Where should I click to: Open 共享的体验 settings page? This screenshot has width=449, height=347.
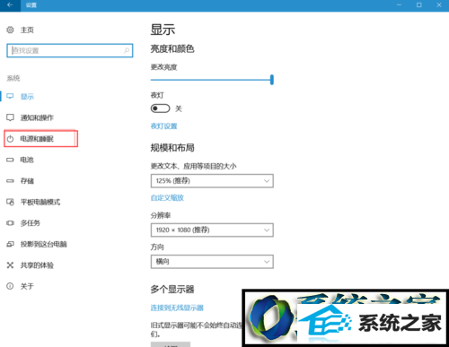37,265
